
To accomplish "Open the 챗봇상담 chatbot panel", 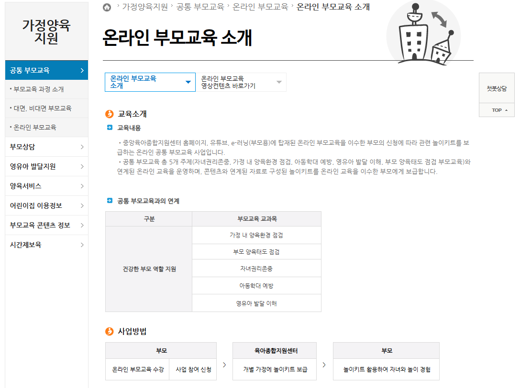I will point(496,88).
